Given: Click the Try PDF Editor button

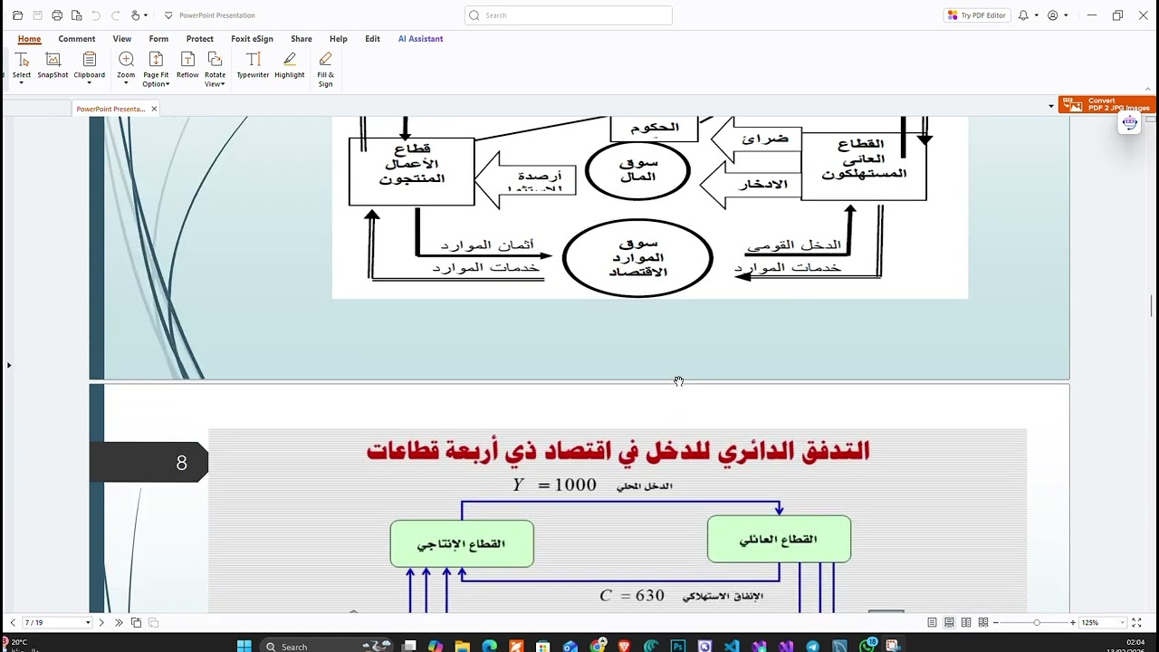Looking at the screenshot, I should click(976, 15).
